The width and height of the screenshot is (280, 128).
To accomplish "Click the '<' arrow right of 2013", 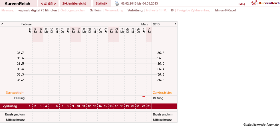I will [175, 24].
